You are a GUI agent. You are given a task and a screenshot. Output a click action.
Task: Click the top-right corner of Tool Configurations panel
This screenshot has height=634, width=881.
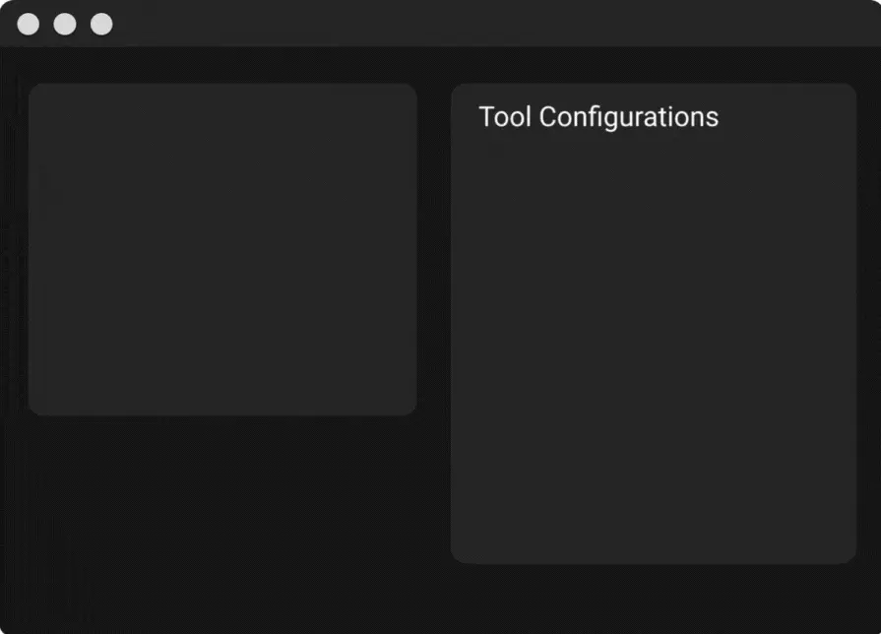click(849, 91)
